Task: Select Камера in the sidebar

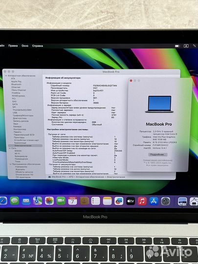Action: pyautogui.click(x=17, y=127)
